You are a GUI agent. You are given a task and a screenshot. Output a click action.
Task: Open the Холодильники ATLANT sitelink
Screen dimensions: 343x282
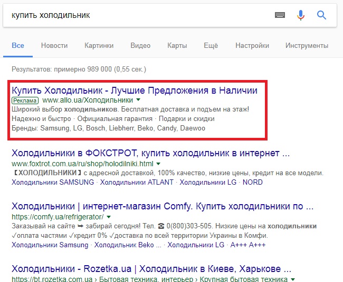click(137, 182)
